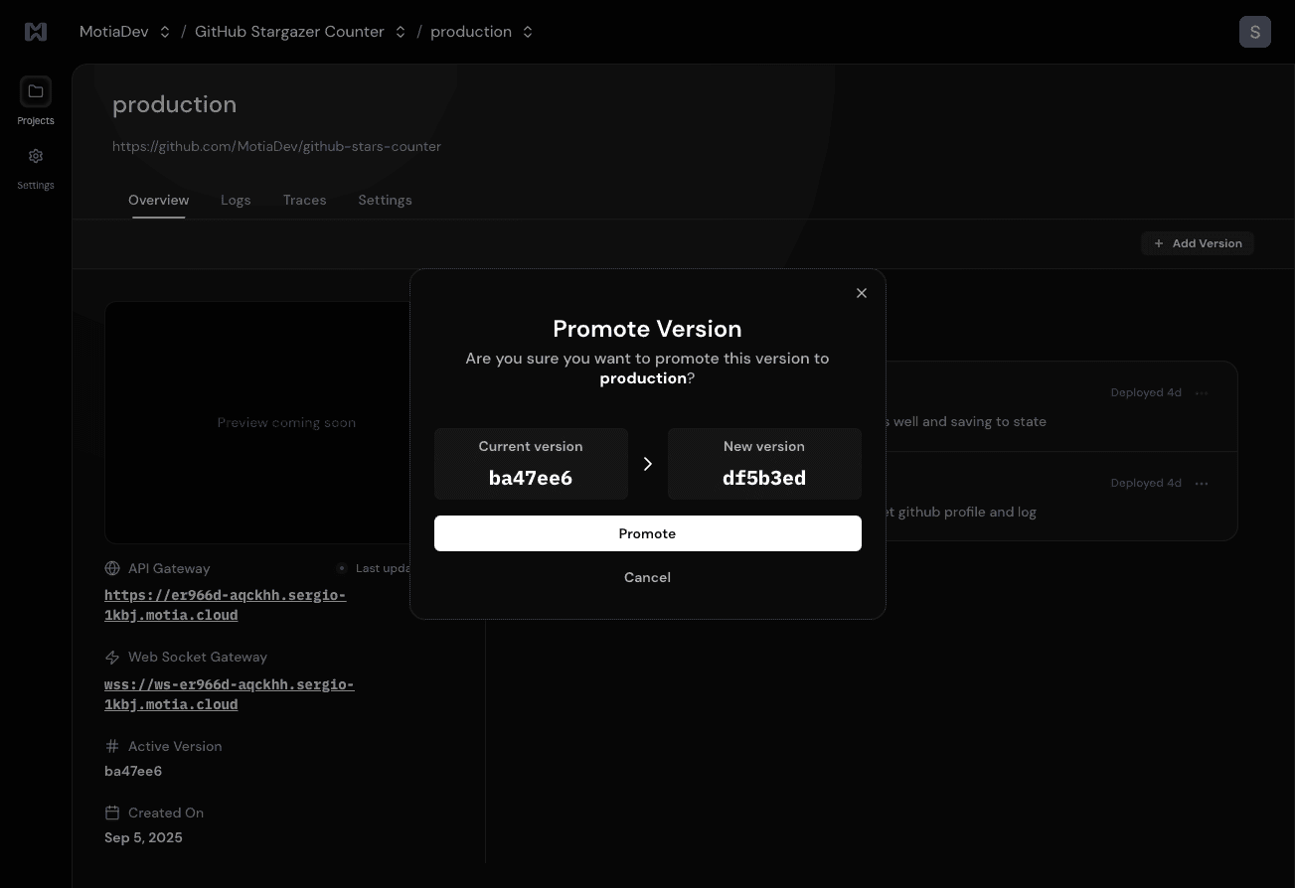Click the Motia logo icon
This screenshot has width=1295, height=888.
(36, 32)
